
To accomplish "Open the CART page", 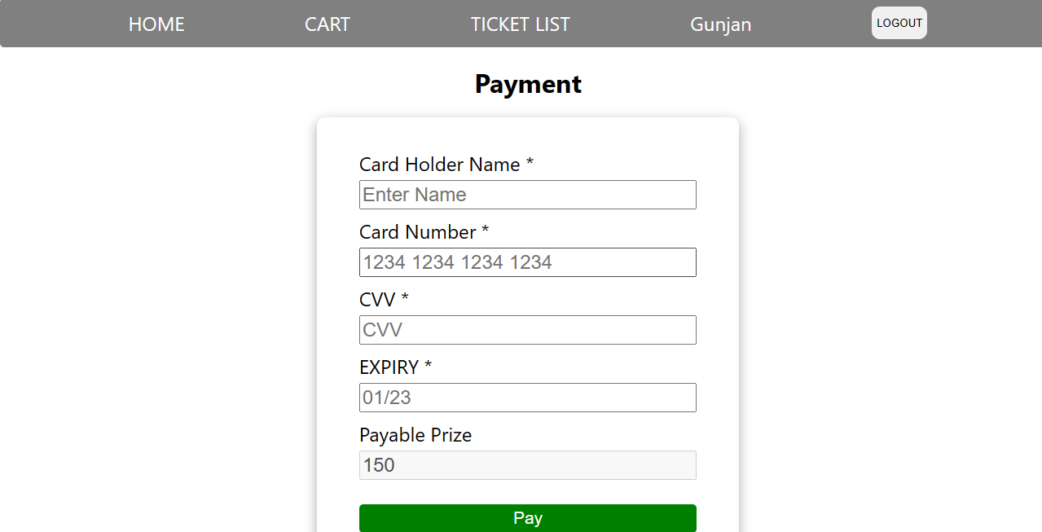I will (x=327, y=24).
